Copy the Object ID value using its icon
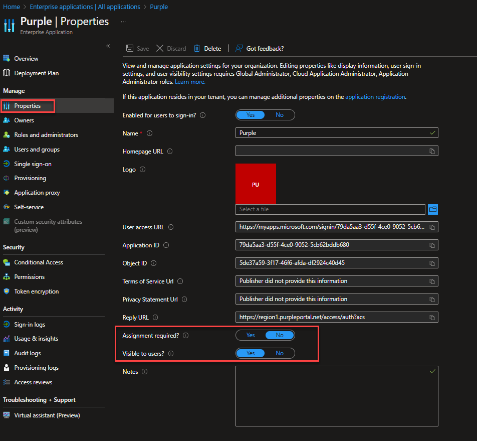 tap(432, 263)
